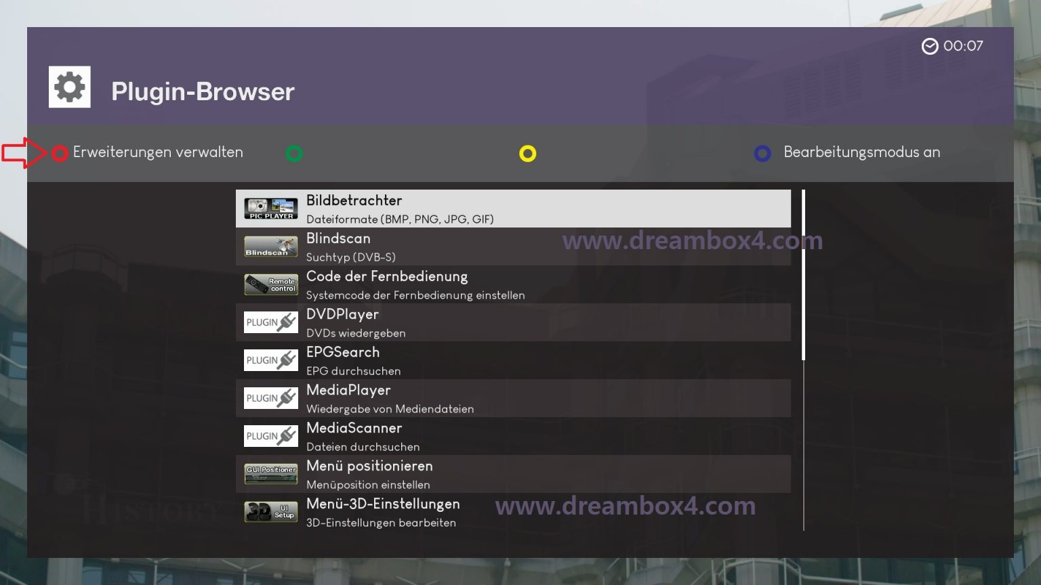Click the 3D UI Setup icon
The image size is (1041, 585).
coord(271,512)
